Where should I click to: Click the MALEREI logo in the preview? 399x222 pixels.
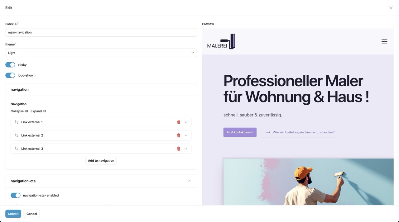(221, 41)
